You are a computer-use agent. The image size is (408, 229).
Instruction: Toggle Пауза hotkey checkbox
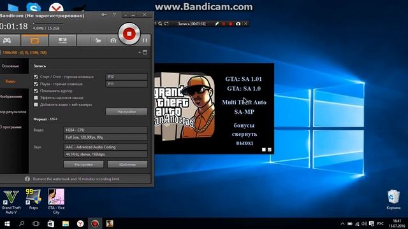coord(36,84)
